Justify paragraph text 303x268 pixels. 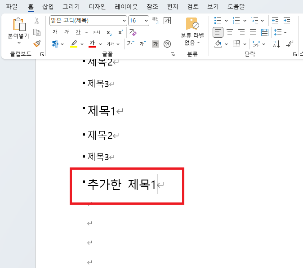[253, 32]
